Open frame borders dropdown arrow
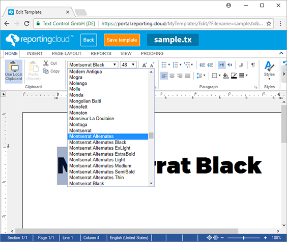The height and width of the screenshot is (242, 287). (x=219, y=75)
